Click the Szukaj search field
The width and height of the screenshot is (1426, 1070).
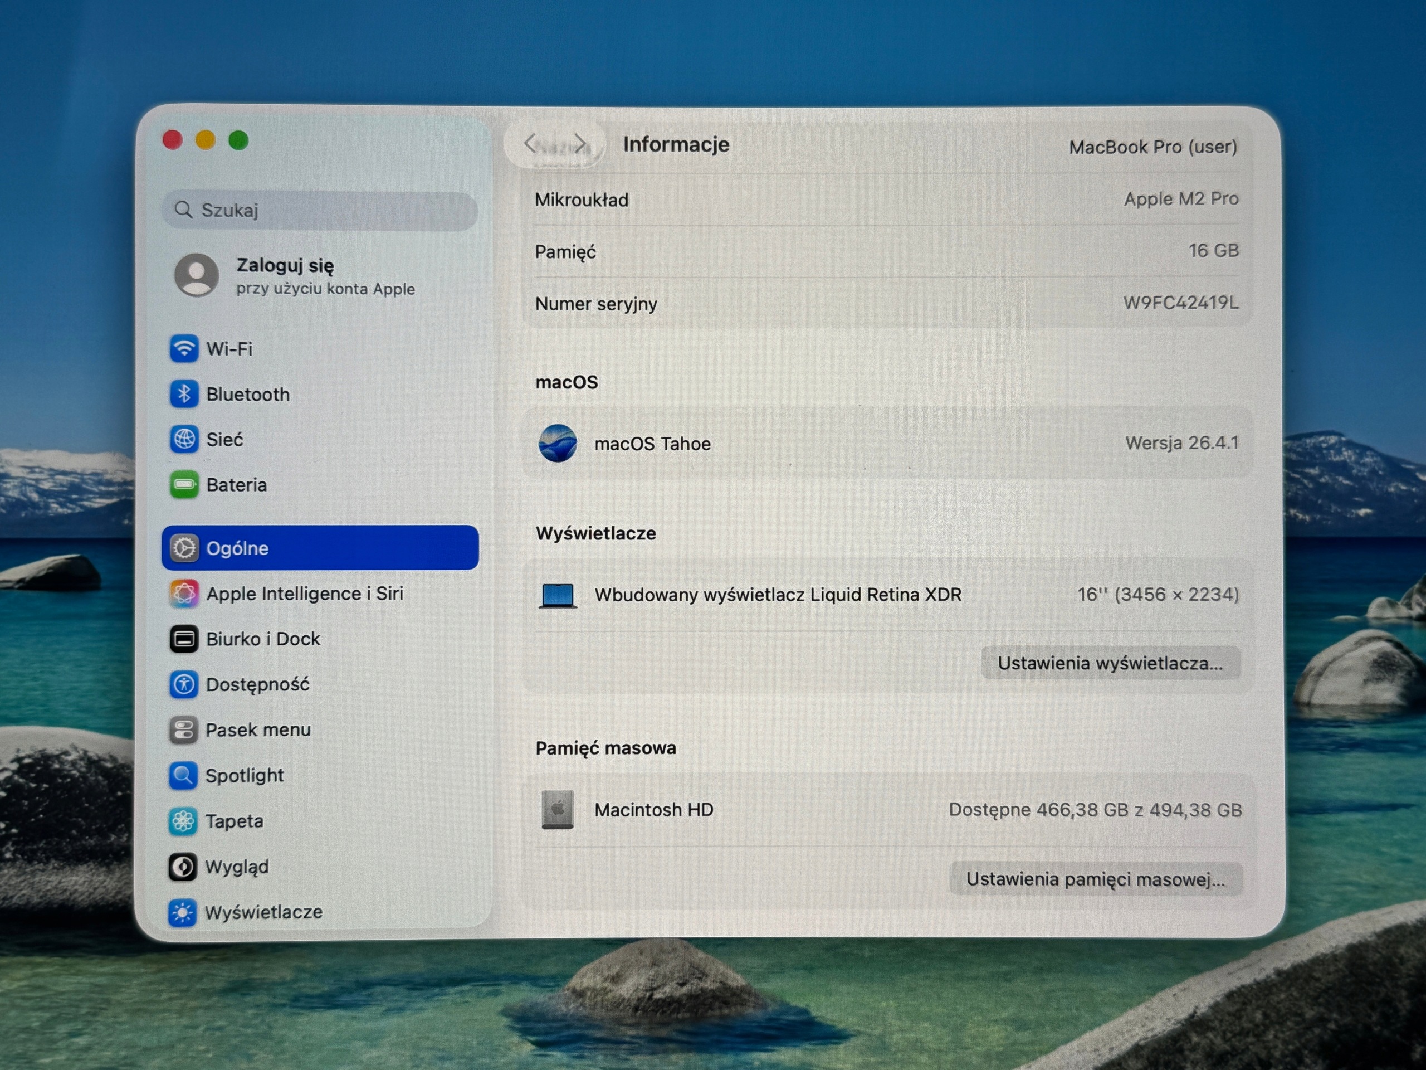click(320, 210)
